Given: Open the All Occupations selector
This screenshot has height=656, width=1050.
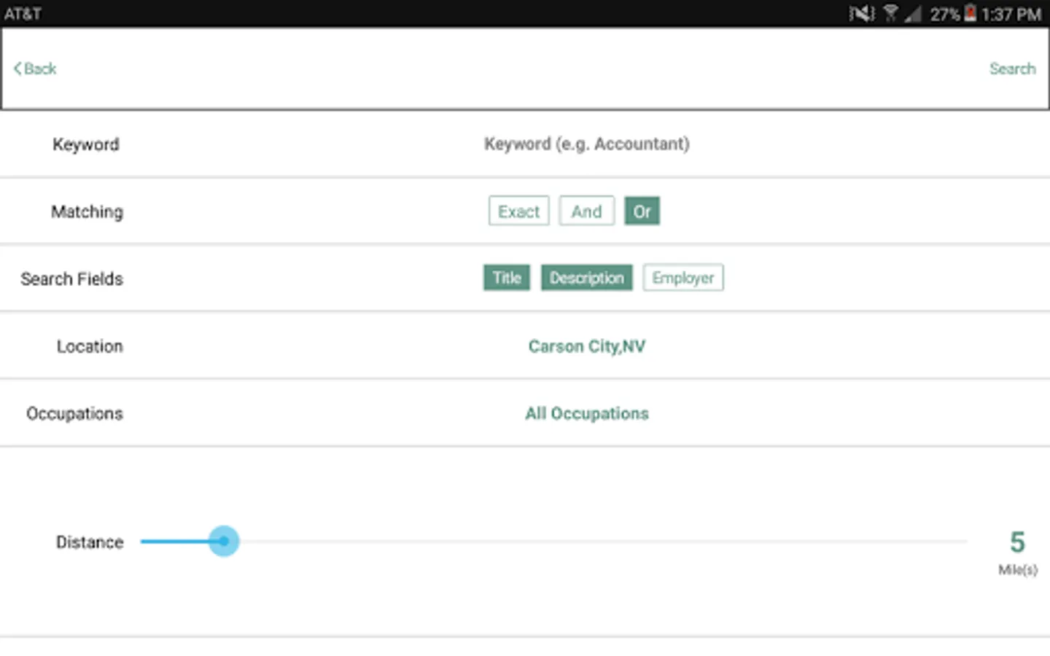Looking at the screenshot, I should 587,414.
